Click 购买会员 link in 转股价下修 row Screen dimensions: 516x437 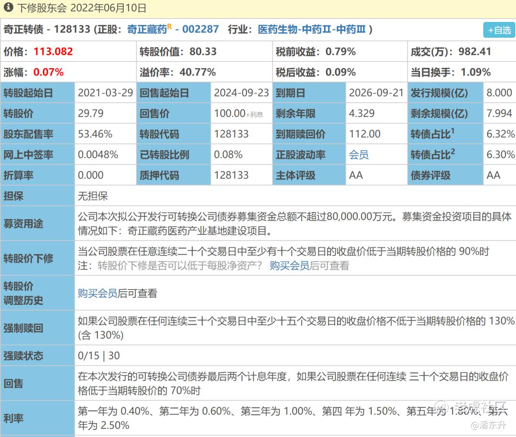click(x=290, y=266)
